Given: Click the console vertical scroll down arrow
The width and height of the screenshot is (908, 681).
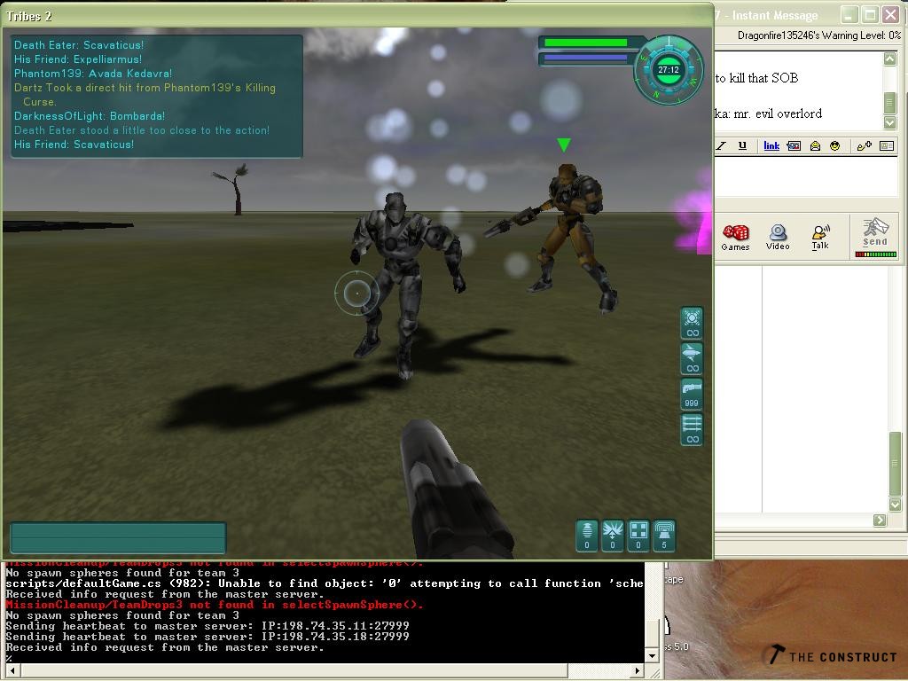Looking at the screenshot, I should tap(652, 656).
